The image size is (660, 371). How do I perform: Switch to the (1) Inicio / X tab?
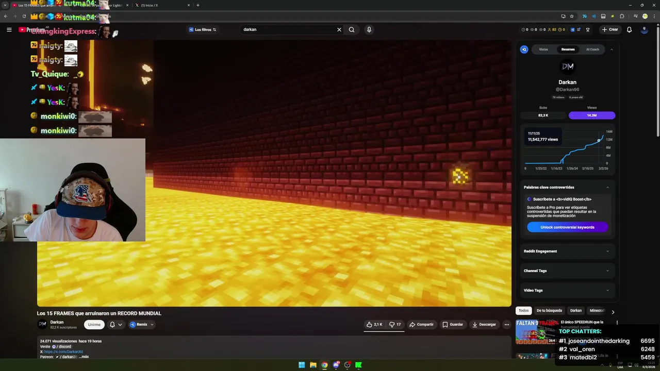[161, 5]
